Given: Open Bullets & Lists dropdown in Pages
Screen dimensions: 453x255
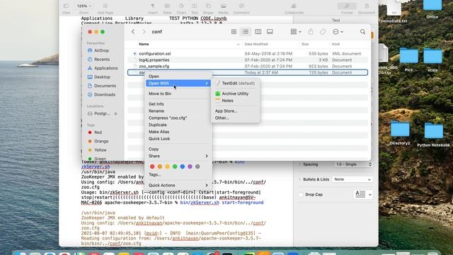Looking at the screenshot, I should tap(352, 179).
